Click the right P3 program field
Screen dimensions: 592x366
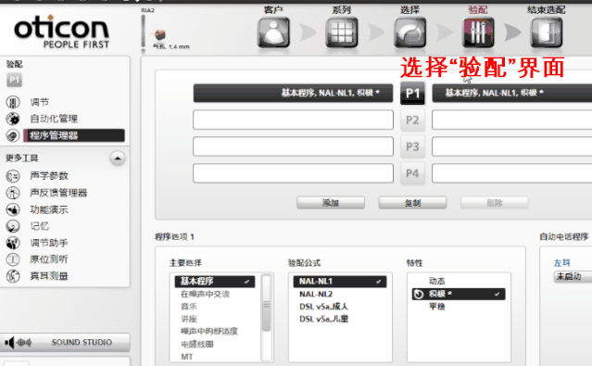512,146
